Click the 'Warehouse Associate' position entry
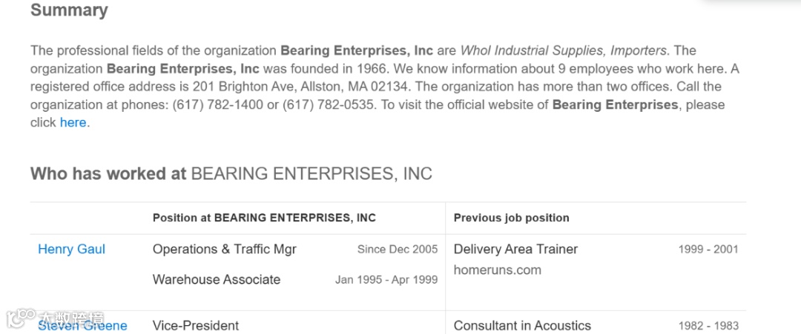Viewport: 801px width, 334px height. pyautogui.click(x=216, y=280)
